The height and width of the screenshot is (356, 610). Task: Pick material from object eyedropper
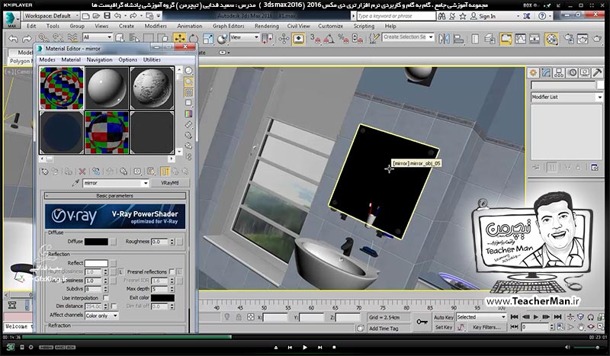coord(75,183)
